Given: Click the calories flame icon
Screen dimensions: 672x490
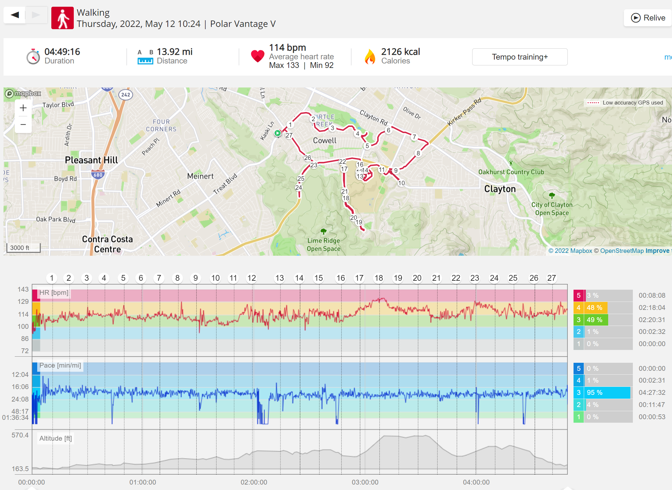Looking at the screenshot, I should pos(370,57).
